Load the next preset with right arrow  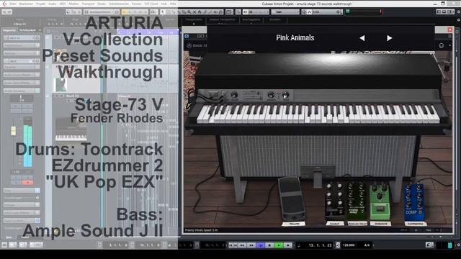[389, 38]
